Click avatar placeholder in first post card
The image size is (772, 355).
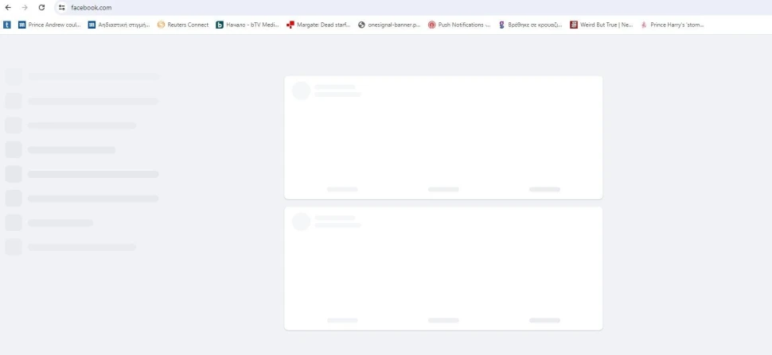click(301, 91)
